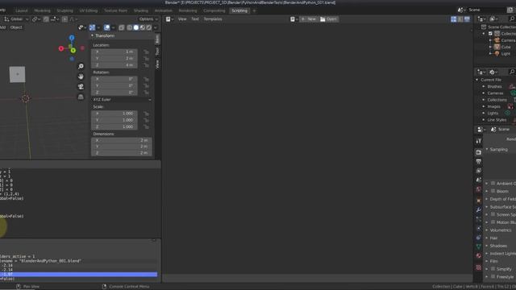Select the View sidebar tab

(x=157, y=64)
